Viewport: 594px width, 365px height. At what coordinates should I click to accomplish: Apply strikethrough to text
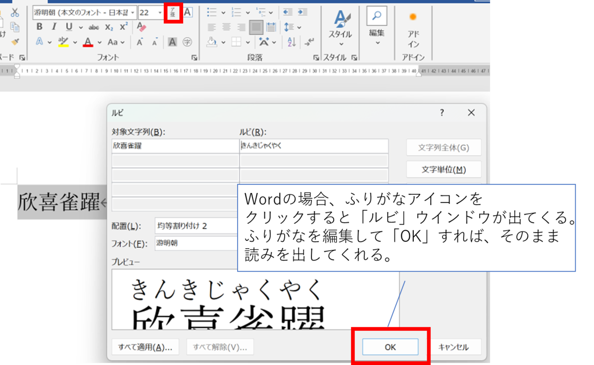[94, 28]
